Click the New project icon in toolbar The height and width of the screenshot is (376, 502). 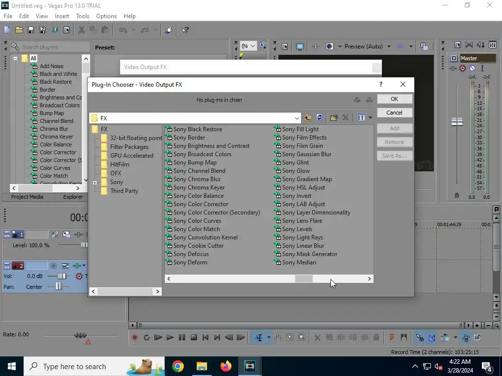(x=7, y=30)
